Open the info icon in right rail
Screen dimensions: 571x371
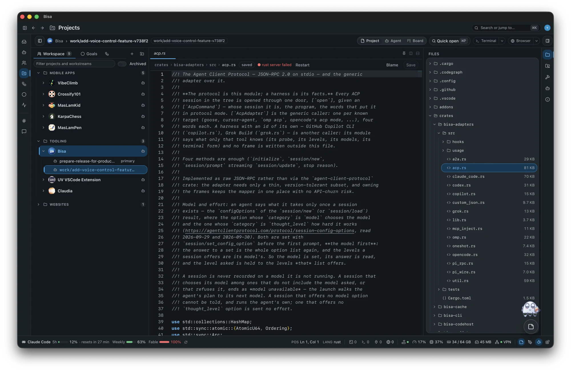(547, 100)
